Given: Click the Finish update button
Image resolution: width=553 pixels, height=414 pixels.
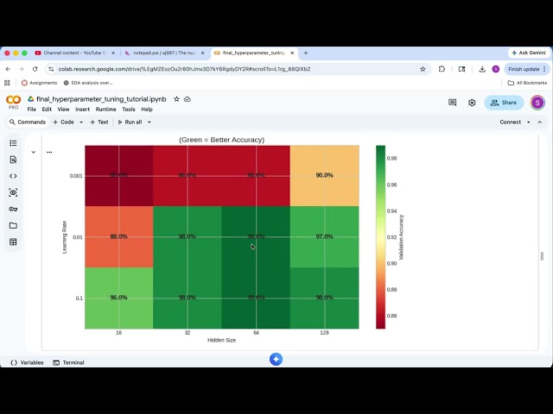Looking at the screenshot, I should point(524,69).
